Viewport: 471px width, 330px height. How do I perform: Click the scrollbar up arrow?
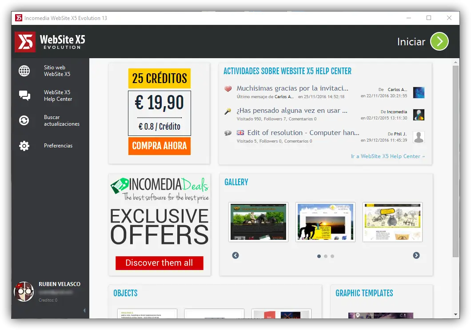(456, 62)
